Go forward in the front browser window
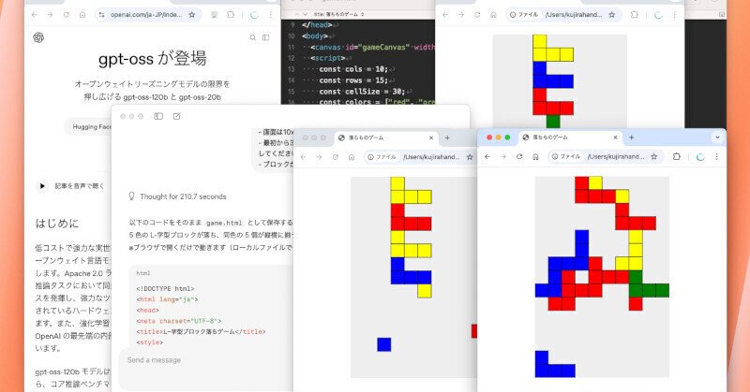The height and width of the screenshot is (392, 750). pyautogui.click(x=503, y=156)
